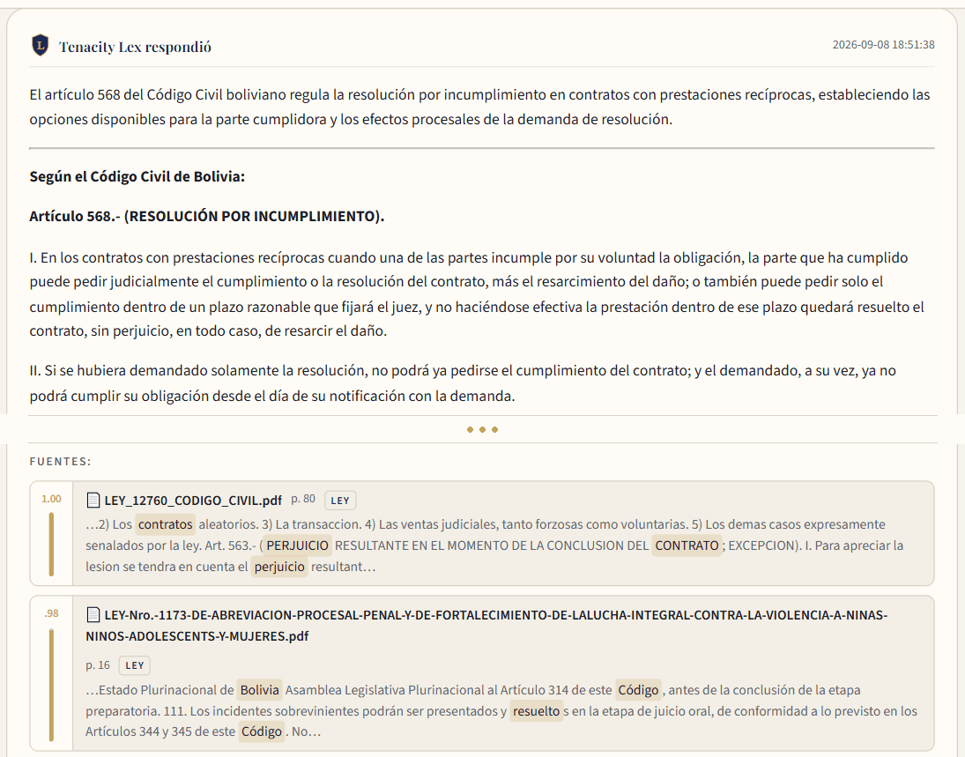This screenshot has height=757, width=965.
Task: Expand the response via three-dot divider
Action: click(x=483, y=429)
